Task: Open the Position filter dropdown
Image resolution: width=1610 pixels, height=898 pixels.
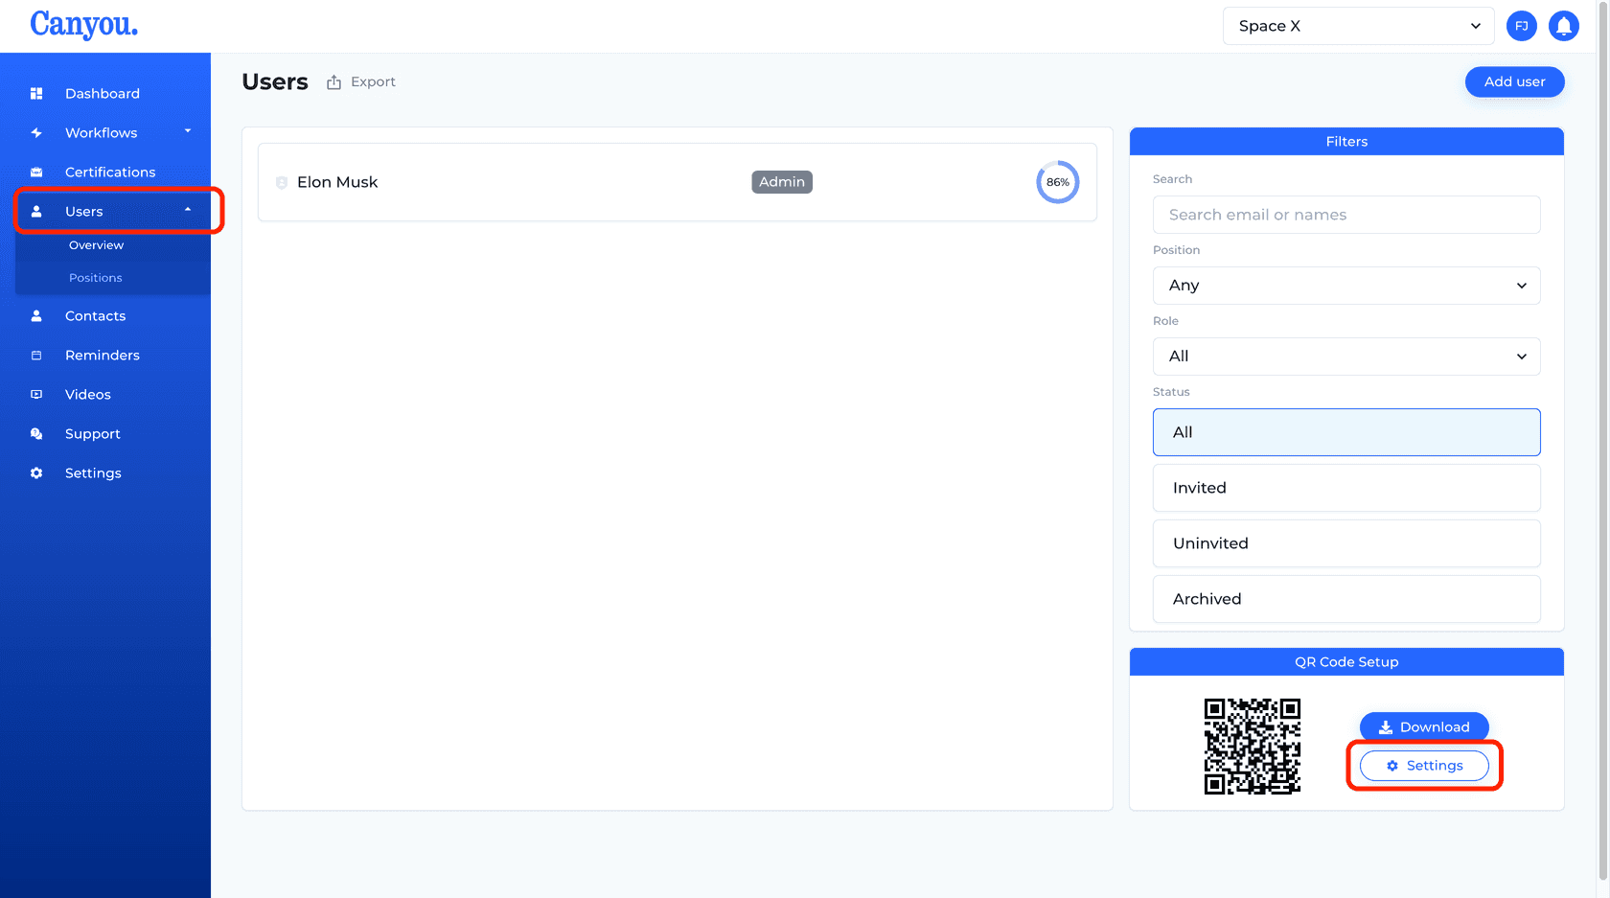Action: pos(1346,286)
